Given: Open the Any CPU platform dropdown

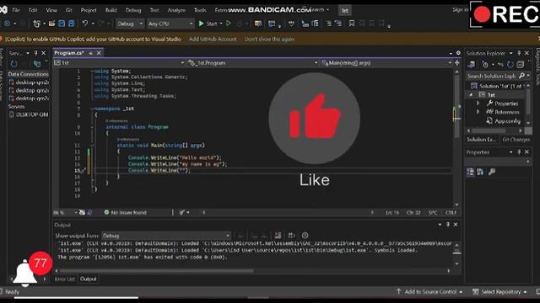Looking at the screenshot, I should click(x=170, y=24).
